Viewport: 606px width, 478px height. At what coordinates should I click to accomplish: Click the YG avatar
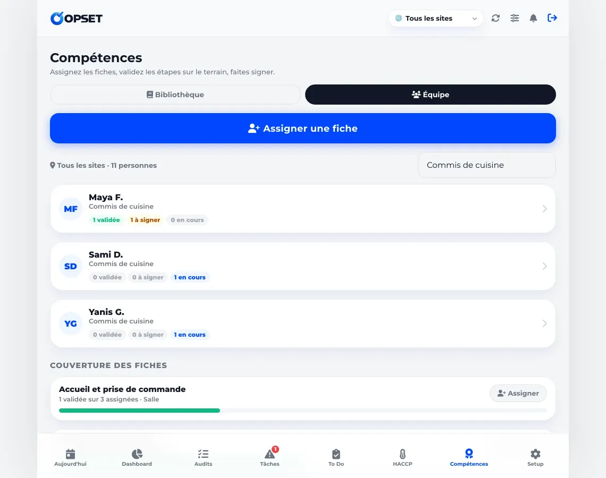[x=71, y=323]
